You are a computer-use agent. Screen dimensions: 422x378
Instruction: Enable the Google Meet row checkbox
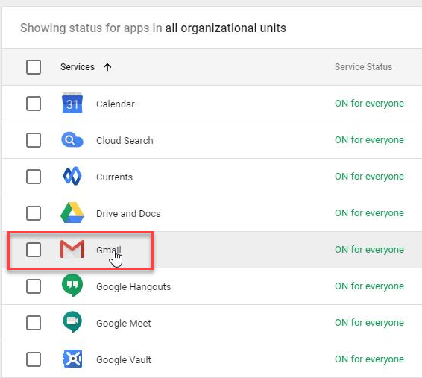[x=34, y=323]
